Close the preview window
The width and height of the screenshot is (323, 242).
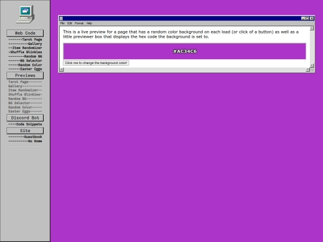[x=312, y=19]
